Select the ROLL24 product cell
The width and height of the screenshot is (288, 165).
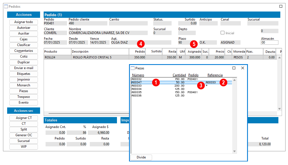[57, 57]
